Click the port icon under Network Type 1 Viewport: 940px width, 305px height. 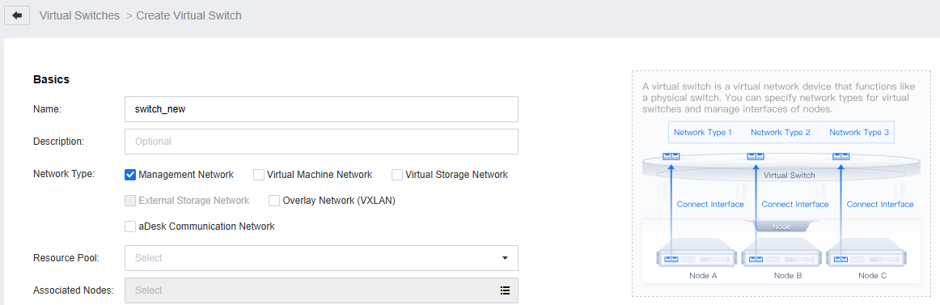pos(671,156)
